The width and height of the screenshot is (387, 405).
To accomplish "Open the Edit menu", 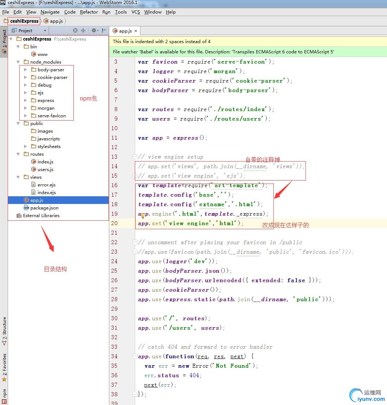I will [18, 12].
